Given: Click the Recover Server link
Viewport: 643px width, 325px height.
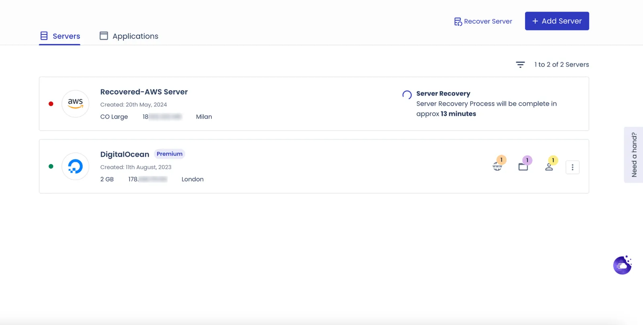Looking at the screenshot, I should (483, 21).
